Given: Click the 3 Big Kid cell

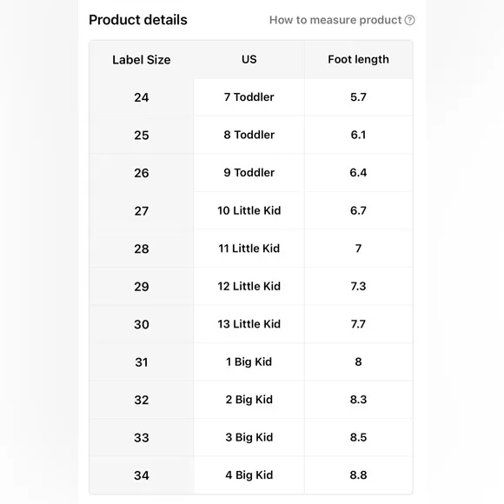Looking at the screenshot, I should (249, 437).
